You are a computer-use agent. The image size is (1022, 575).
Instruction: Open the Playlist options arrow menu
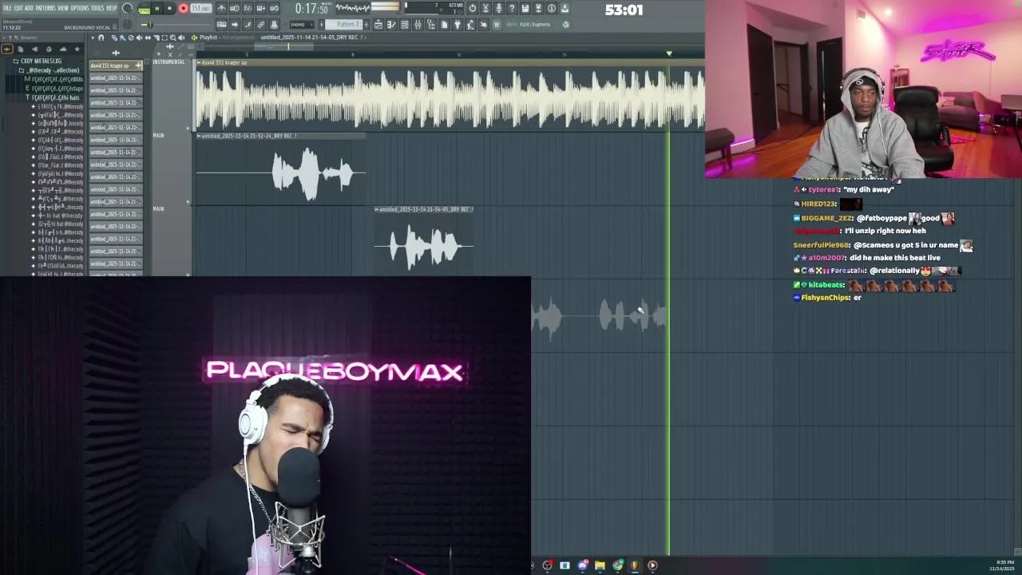click(x=93, y=38)
